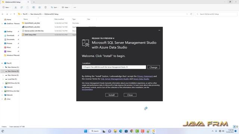Sort by the Size column header

click(89, 19)
